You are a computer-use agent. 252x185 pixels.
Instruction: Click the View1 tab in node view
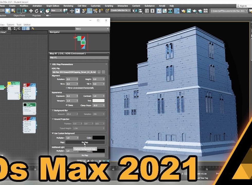[5, 32]
